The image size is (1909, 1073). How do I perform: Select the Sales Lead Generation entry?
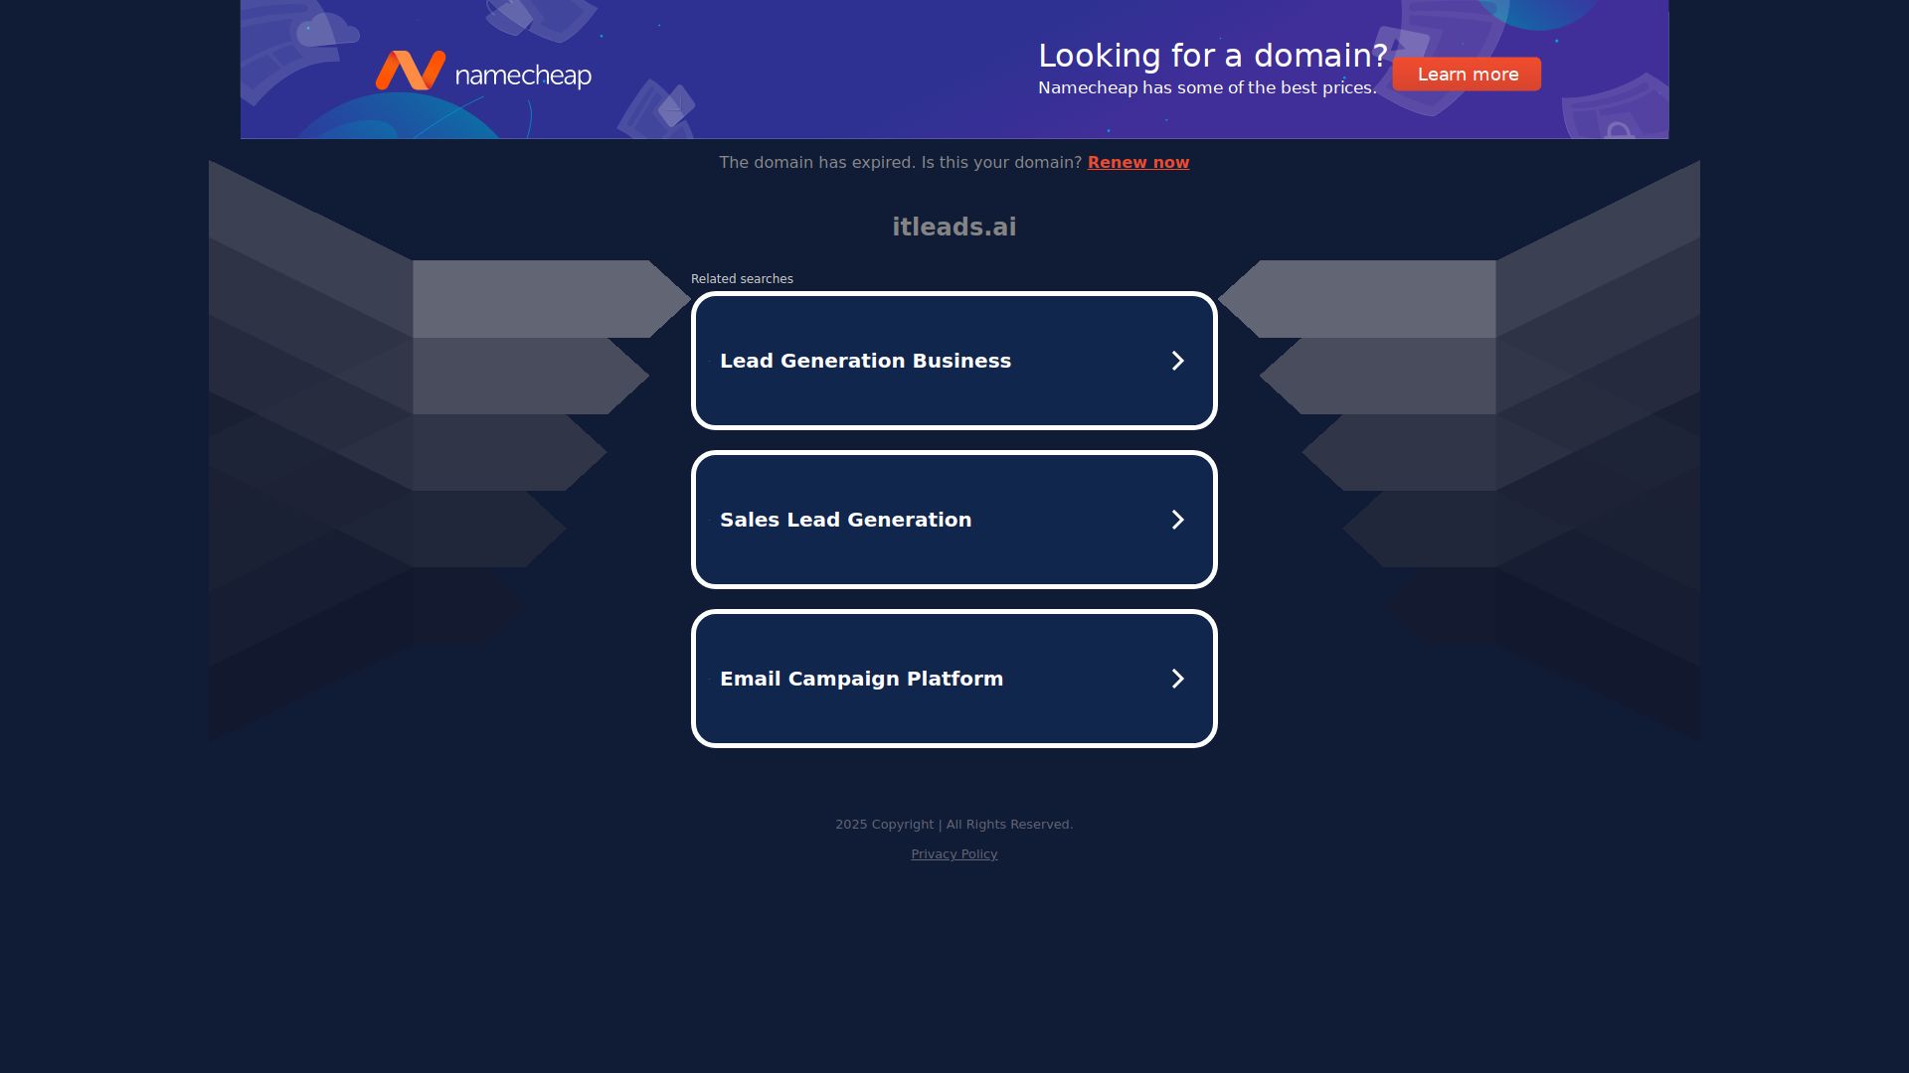[845, 520]
